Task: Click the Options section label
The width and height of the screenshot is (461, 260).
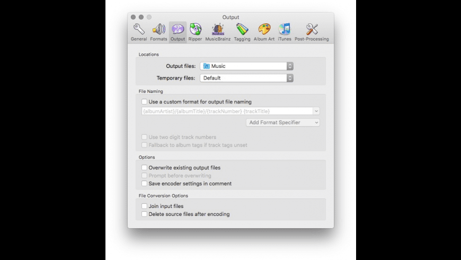Action: (x=147, y=157)
